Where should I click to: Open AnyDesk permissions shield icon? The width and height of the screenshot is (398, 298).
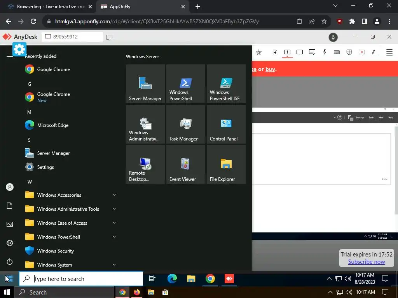pos(349,52)
